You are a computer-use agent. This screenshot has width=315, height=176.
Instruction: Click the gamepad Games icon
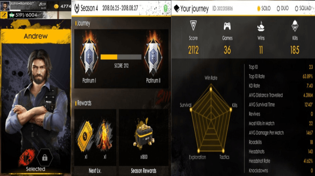point(227,26)
